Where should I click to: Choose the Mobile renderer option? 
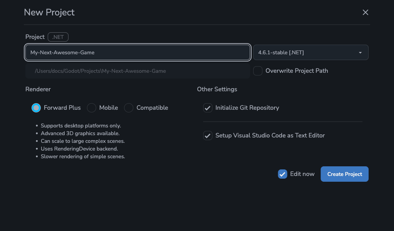92,108
